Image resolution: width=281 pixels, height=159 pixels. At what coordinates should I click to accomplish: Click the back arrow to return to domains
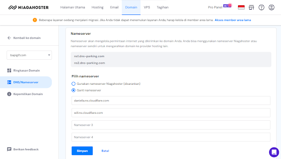point(9,38)
